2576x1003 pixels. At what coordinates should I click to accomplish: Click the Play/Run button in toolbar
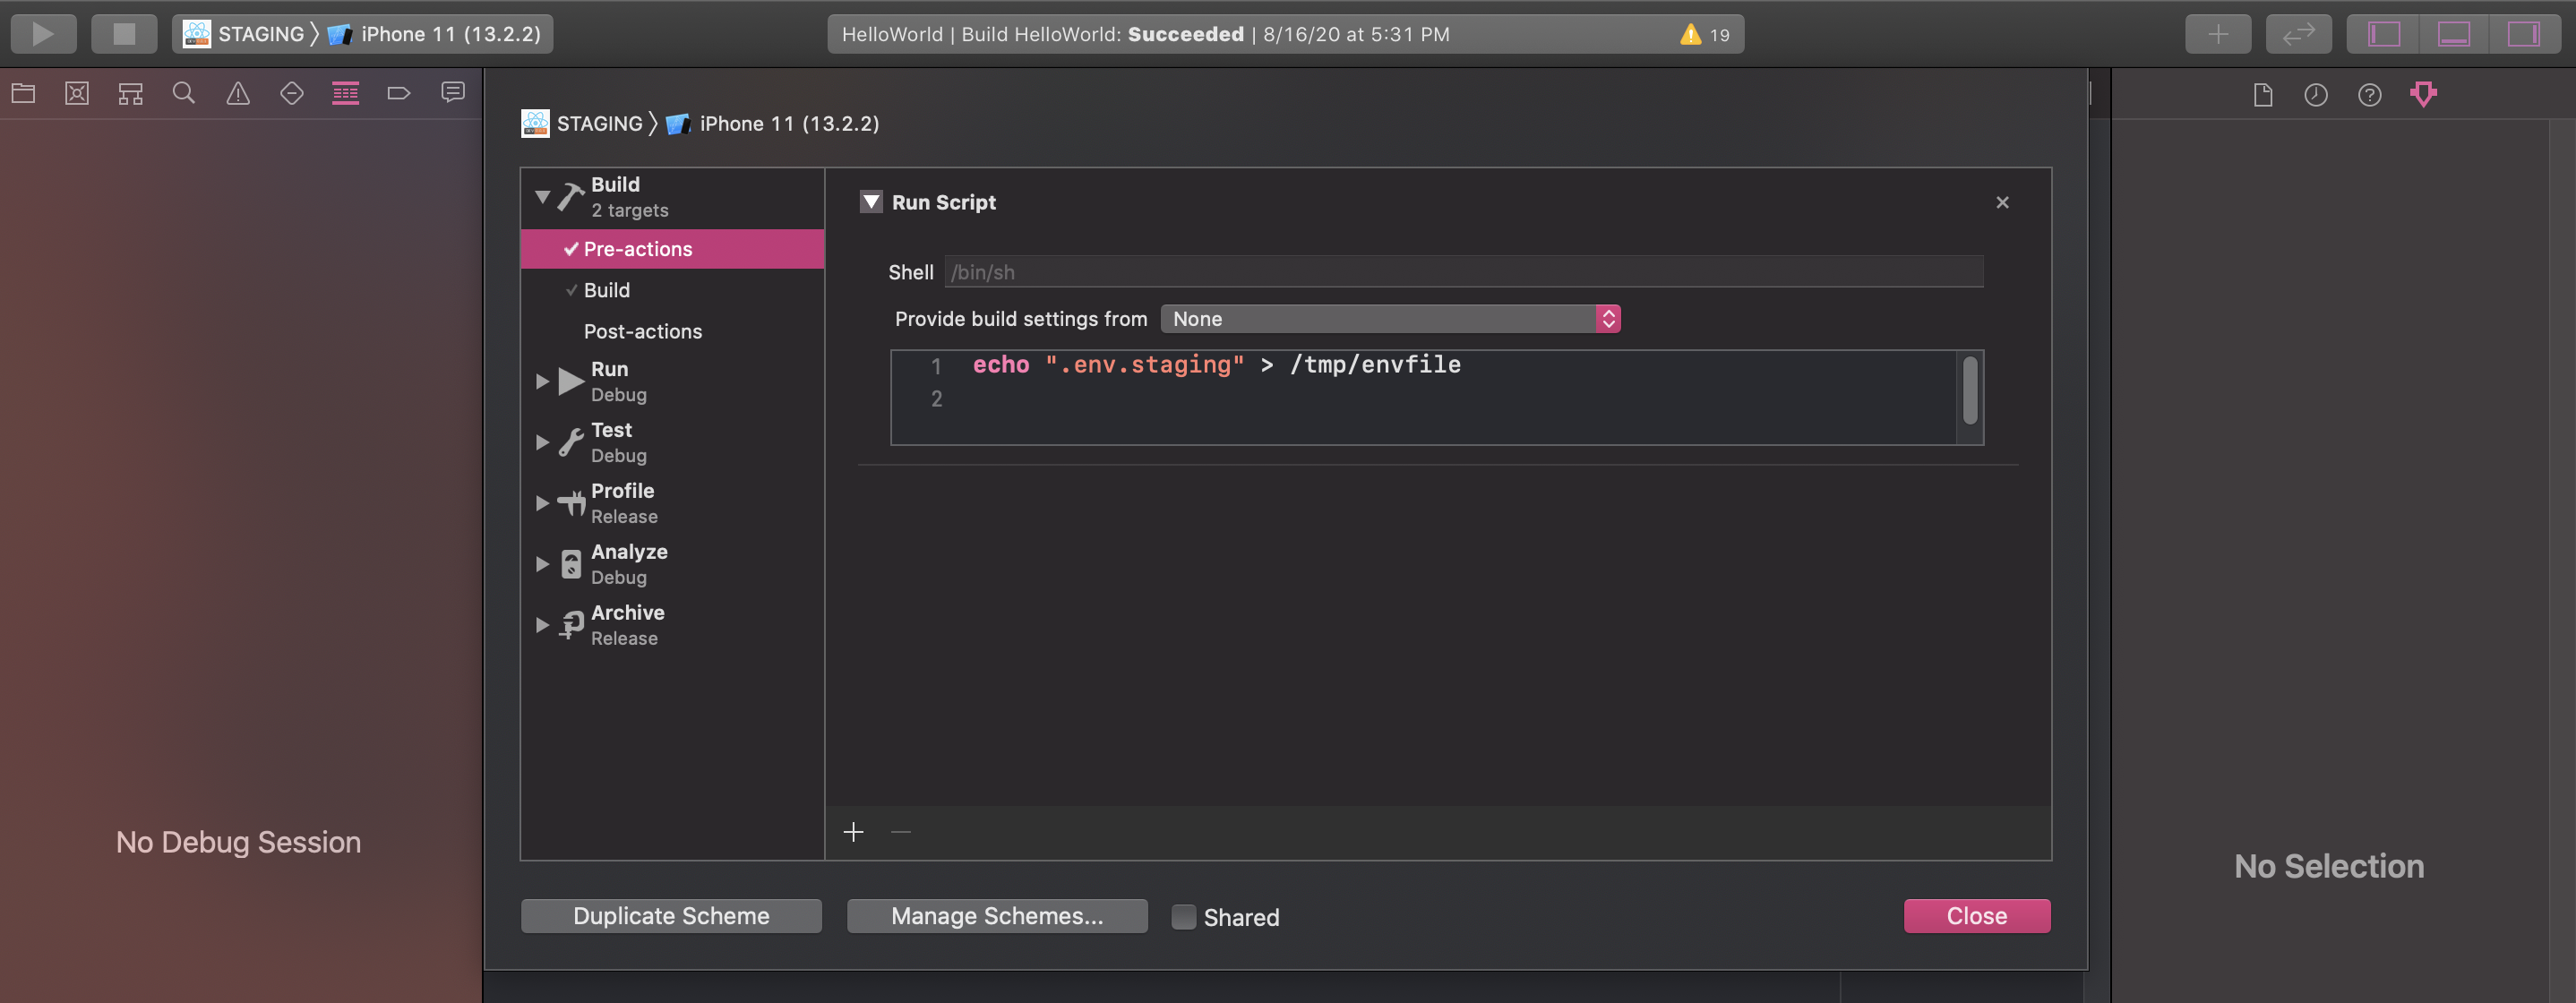(45, 33)
